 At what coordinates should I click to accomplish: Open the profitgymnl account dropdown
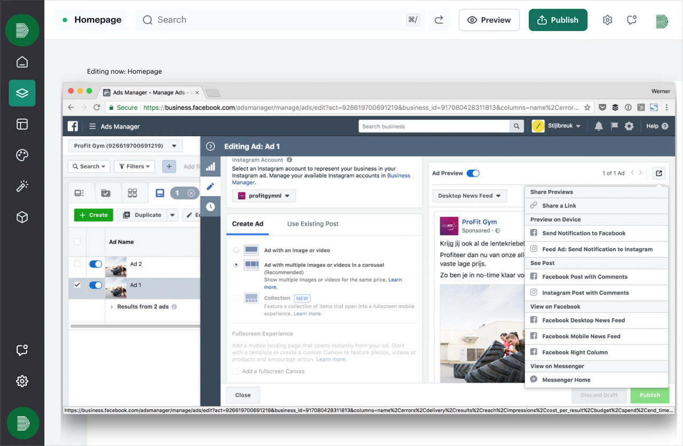click(x=264, y=196)
